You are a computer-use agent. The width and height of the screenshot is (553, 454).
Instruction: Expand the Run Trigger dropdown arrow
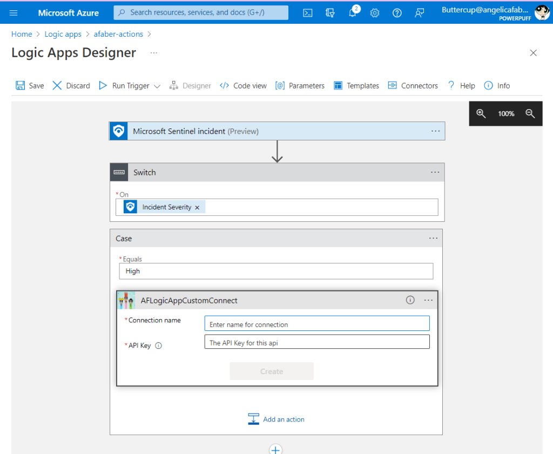pyautogui.click(x=157, y=86)
